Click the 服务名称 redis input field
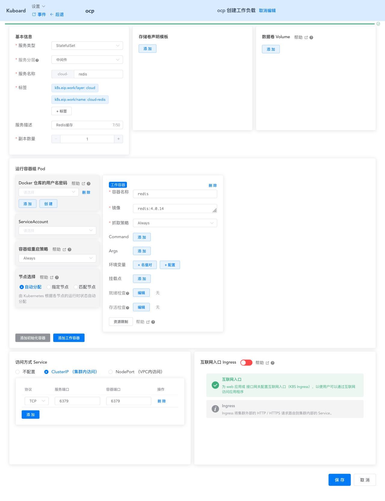This screenshot has width=385, height=501. tap(99, 74)
